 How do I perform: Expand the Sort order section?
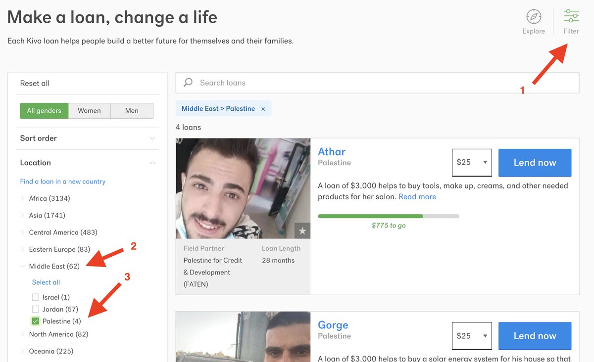[x=88, y=138]
